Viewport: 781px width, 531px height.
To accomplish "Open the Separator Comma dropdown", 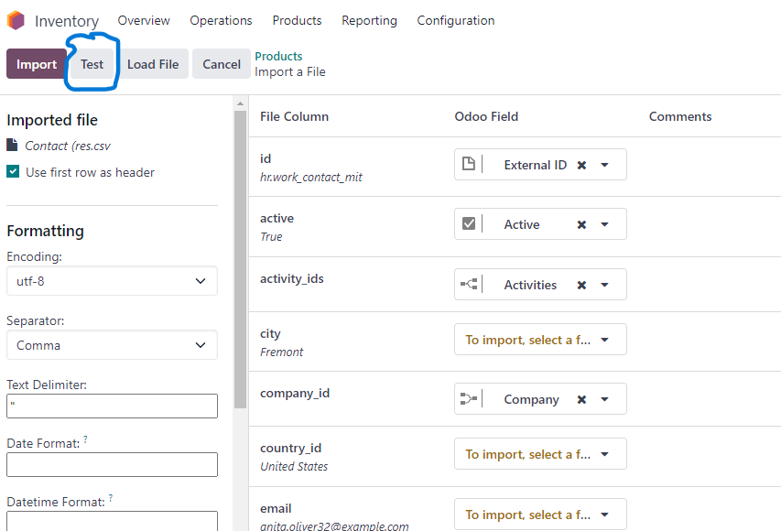I will [112, 345].
